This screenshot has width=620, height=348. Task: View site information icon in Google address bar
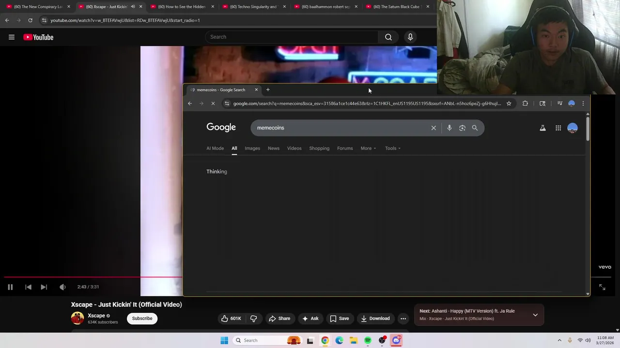point(227,103)
